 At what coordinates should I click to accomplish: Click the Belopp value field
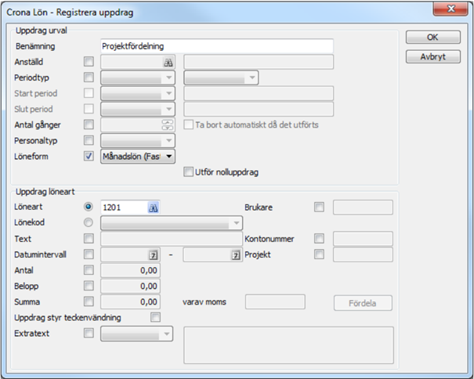(x=130, y=287)
